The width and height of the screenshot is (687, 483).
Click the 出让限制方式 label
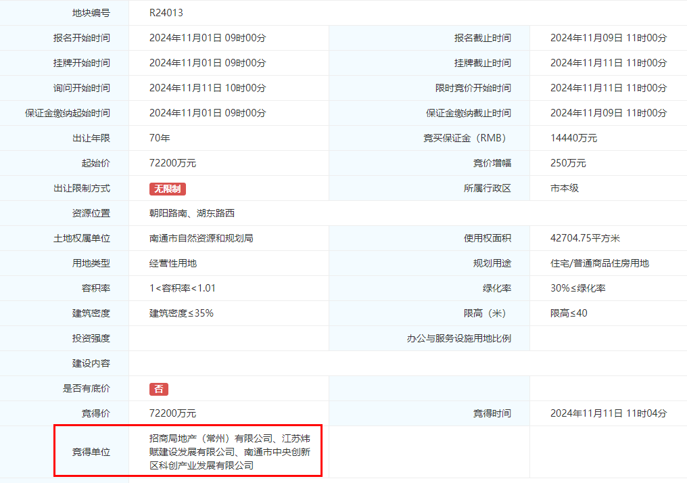[82, 188]
